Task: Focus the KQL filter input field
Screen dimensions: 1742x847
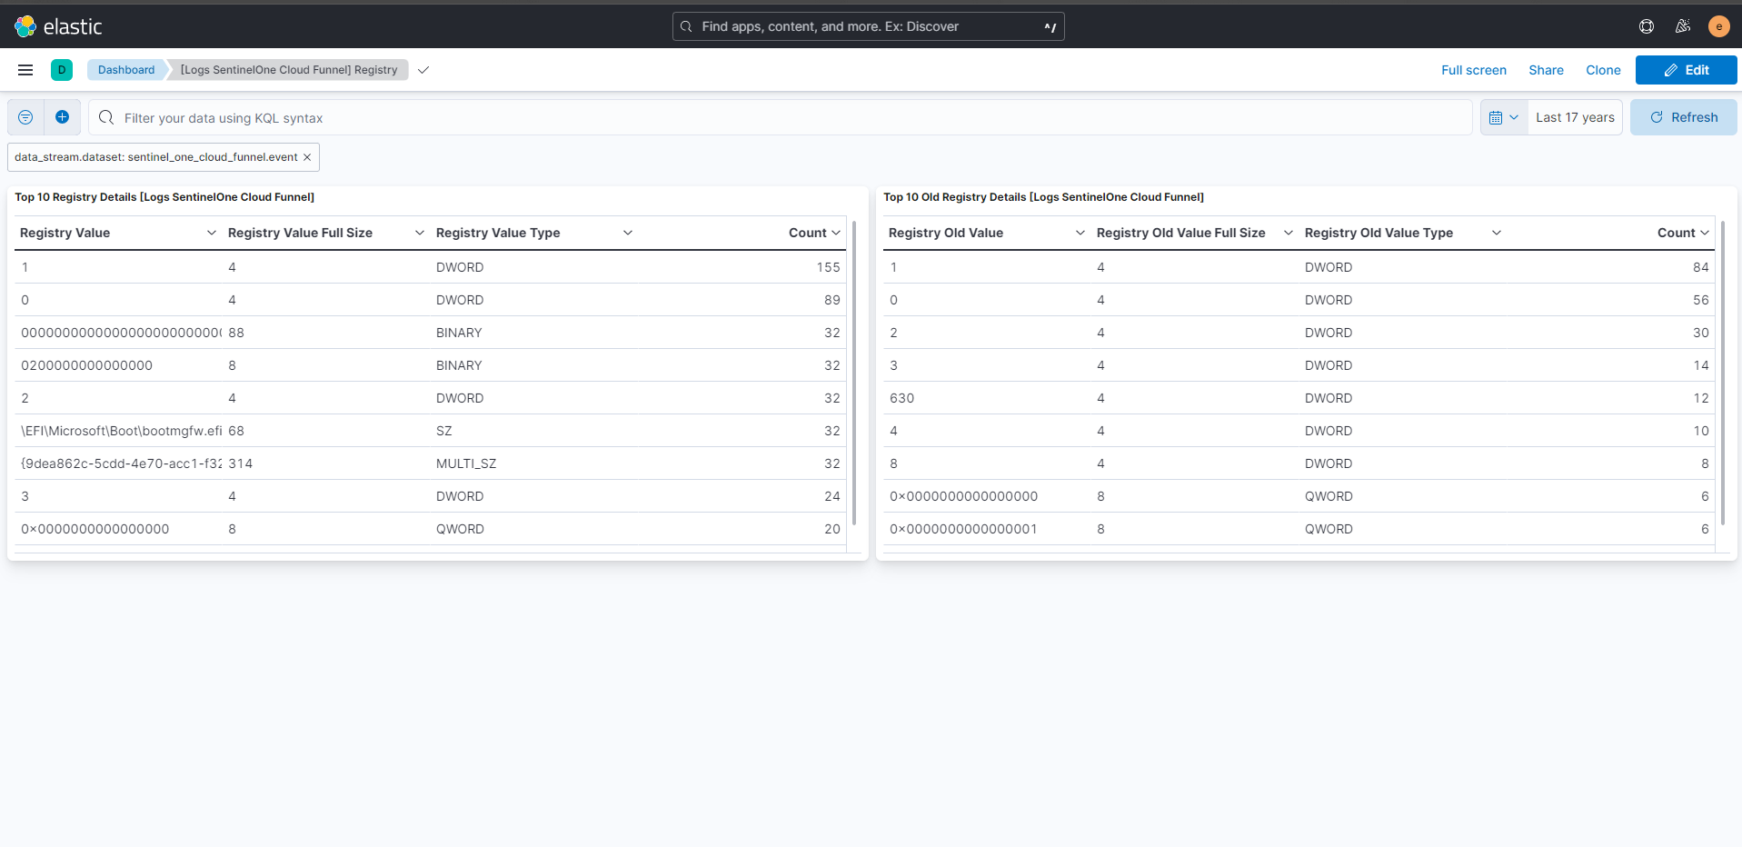Action: tap(780, 117)
